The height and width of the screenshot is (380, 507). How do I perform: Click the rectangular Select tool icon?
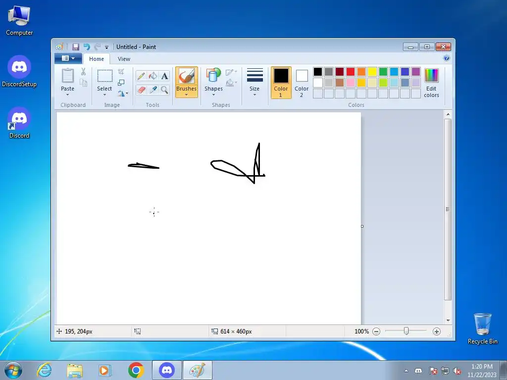click(x=105, y=76)
